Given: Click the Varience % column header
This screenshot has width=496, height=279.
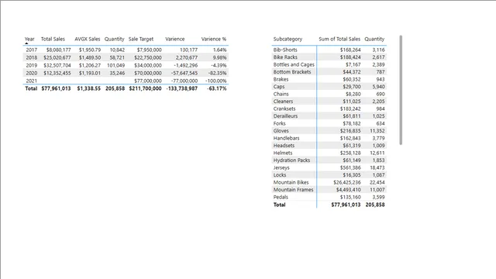Looking at the screenshot, I should [214, 39].
